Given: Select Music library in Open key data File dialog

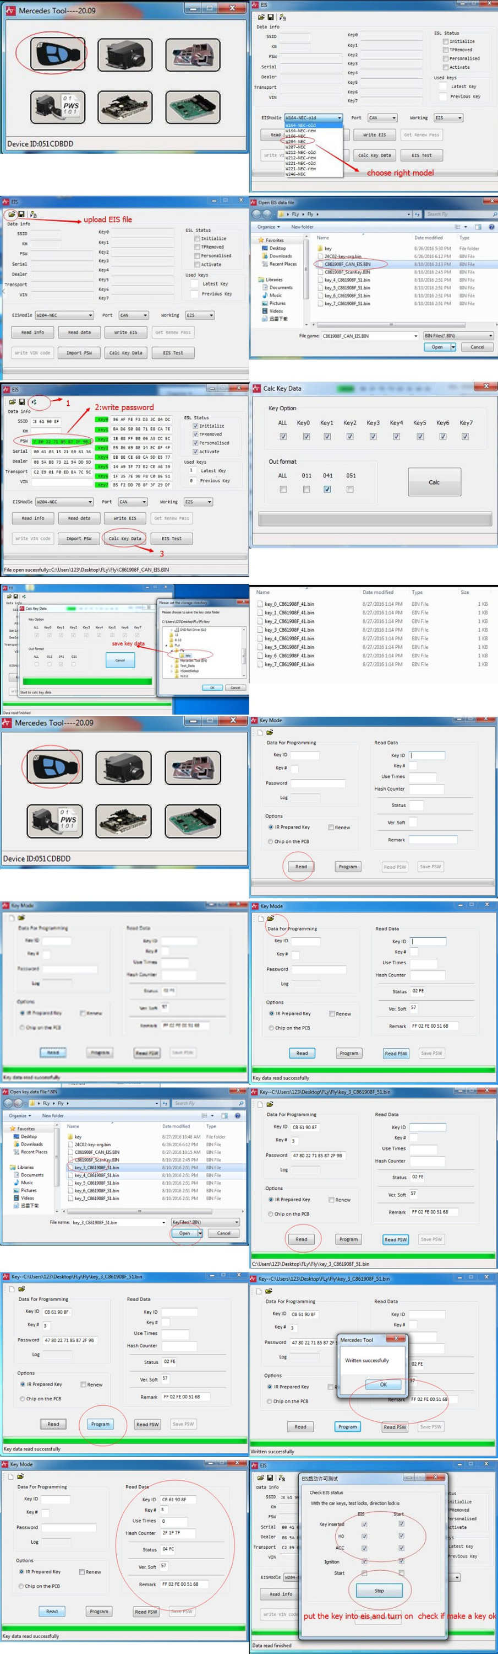Looking at the screenshot, I should (x=26, y=1182).
